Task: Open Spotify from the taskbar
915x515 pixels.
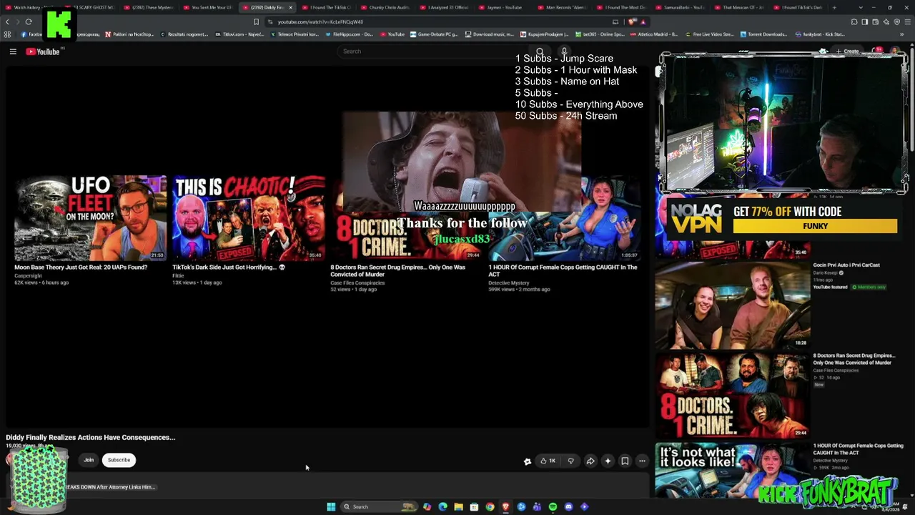Action: (x=553, y=507)
